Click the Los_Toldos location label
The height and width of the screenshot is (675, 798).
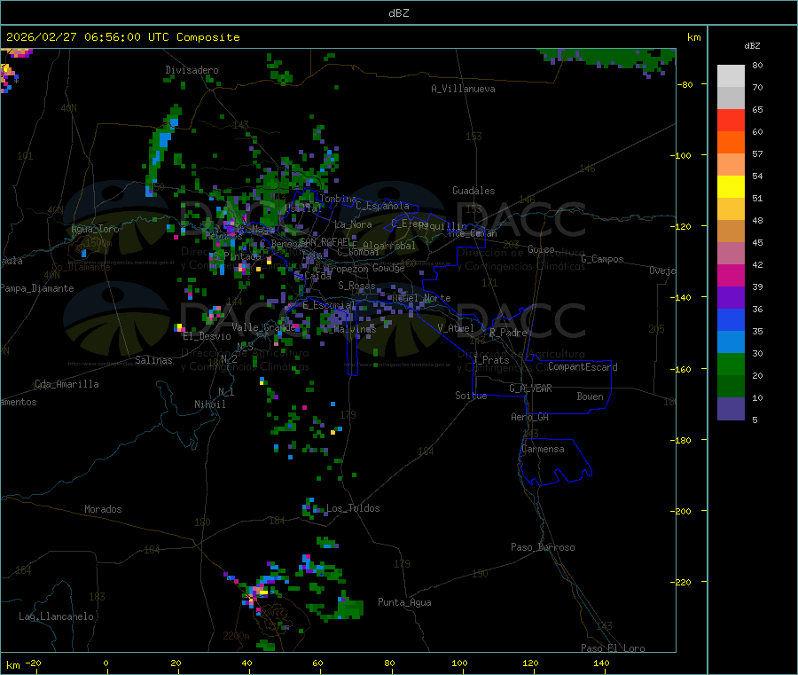[353, 508]
